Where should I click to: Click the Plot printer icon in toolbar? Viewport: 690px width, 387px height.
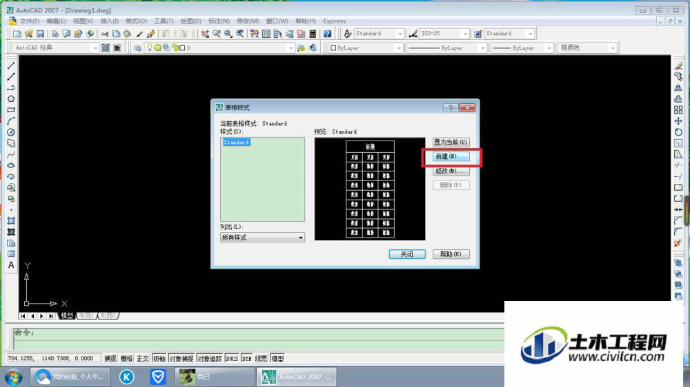coord(55,34)
